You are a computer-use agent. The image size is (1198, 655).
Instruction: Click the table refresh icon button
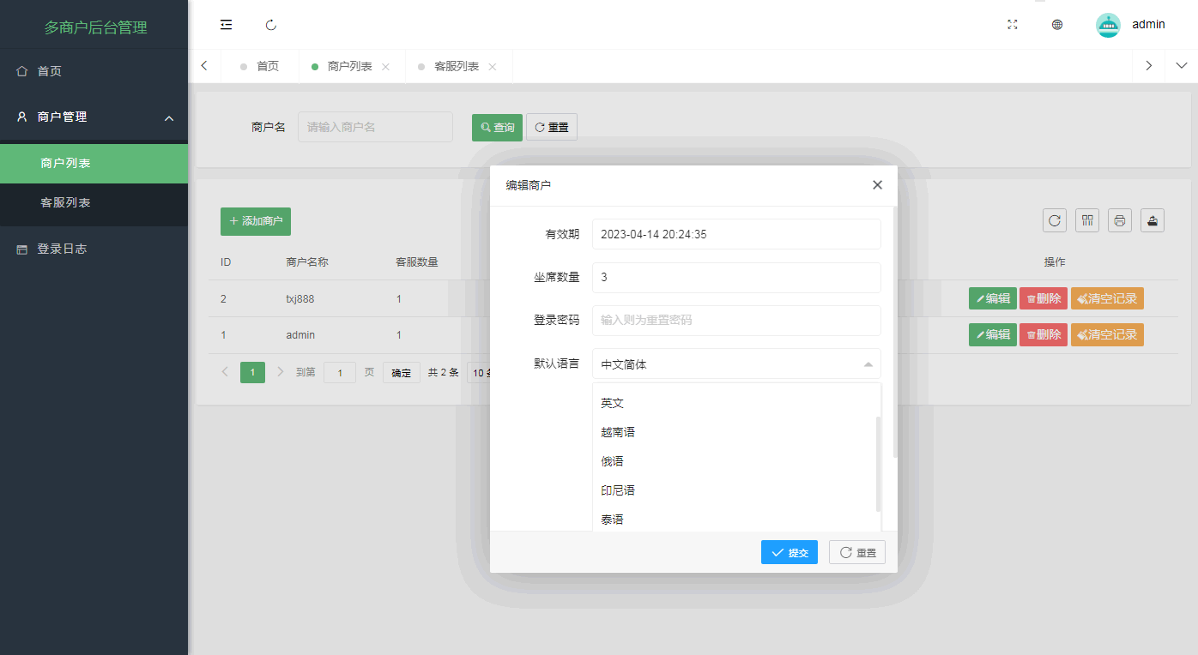coord(1055,220)
